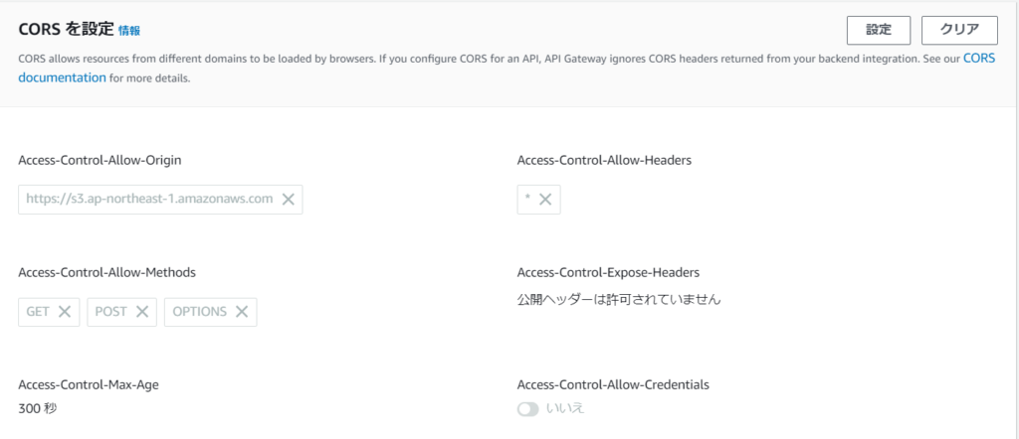1019x439 pixels.
Task: Remove the s3.ap-northeast-1 origin entry
Action: click(x=288, y=199)
